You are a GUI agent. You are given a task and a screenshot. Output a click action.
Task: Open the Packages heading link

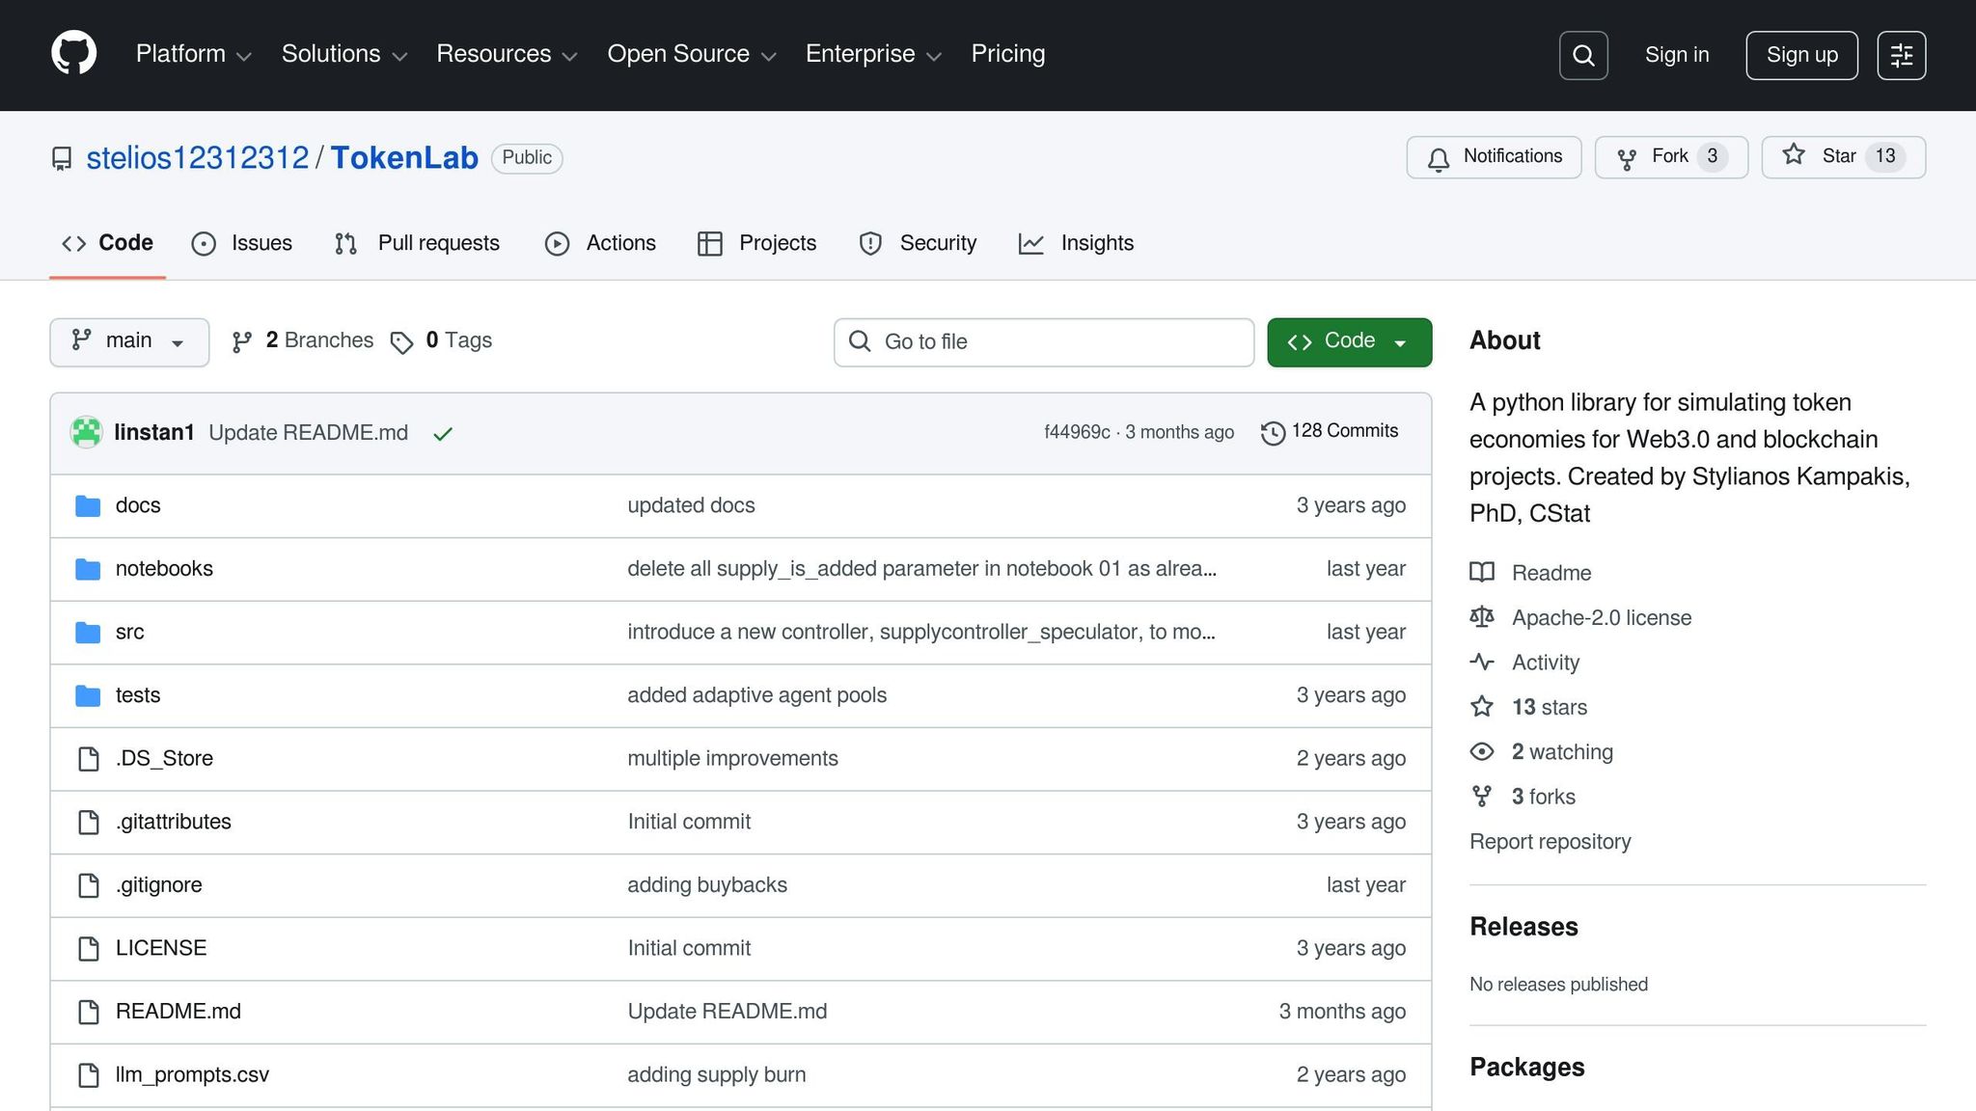click(1526, 1067)
